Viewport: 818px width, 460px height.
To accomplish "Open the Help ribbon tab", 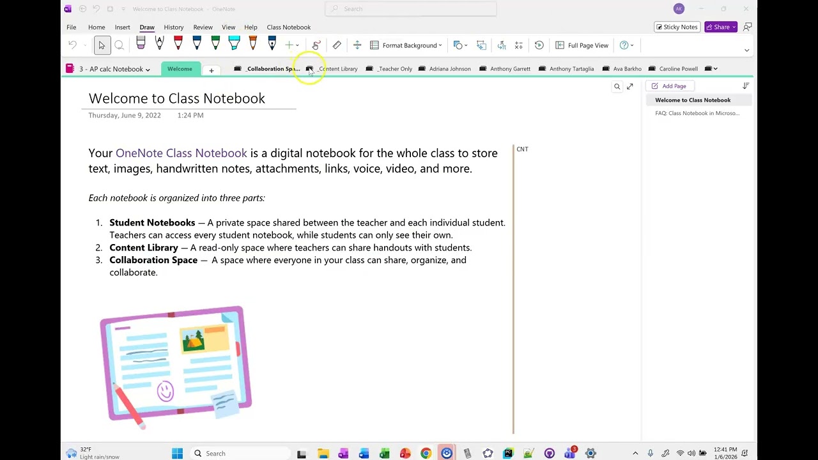I will [251, 27].
